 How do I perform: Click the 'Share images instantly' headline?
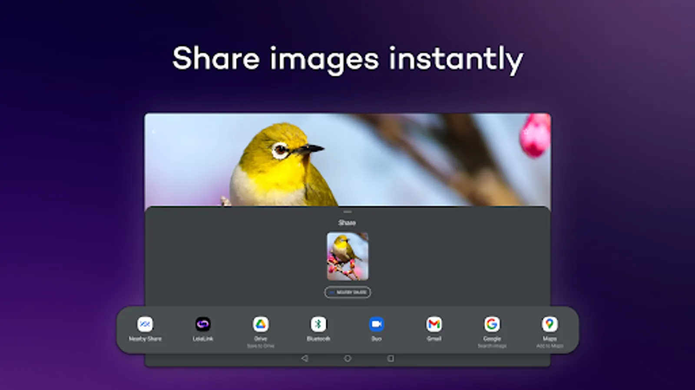(348, 59)
